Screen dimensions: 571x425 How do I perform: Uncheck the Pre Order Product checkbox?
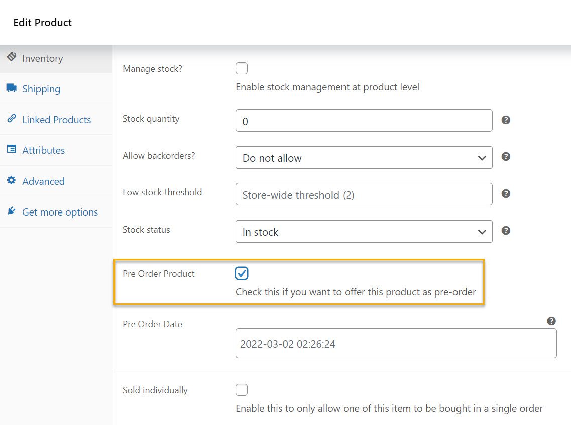click(x=242, y=273)
